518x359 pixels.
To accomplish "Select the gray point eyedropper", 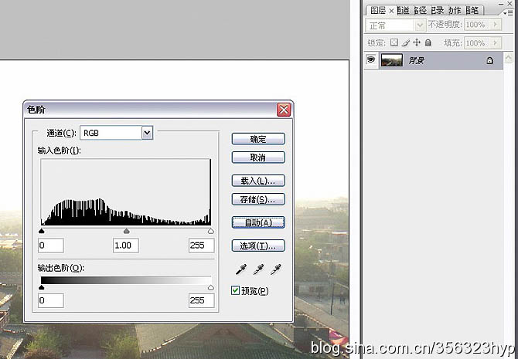I will coord(258,269).
